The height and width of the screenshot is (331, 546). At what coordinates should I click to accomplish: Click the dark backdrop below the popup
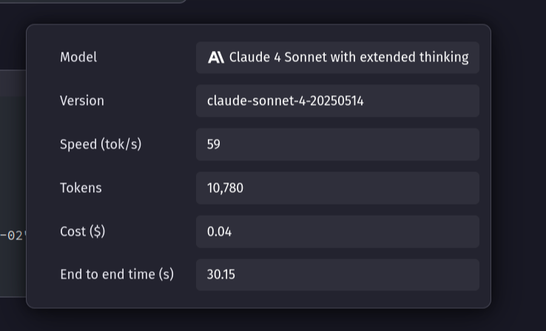pyautogui.click(x=259, y=321)
